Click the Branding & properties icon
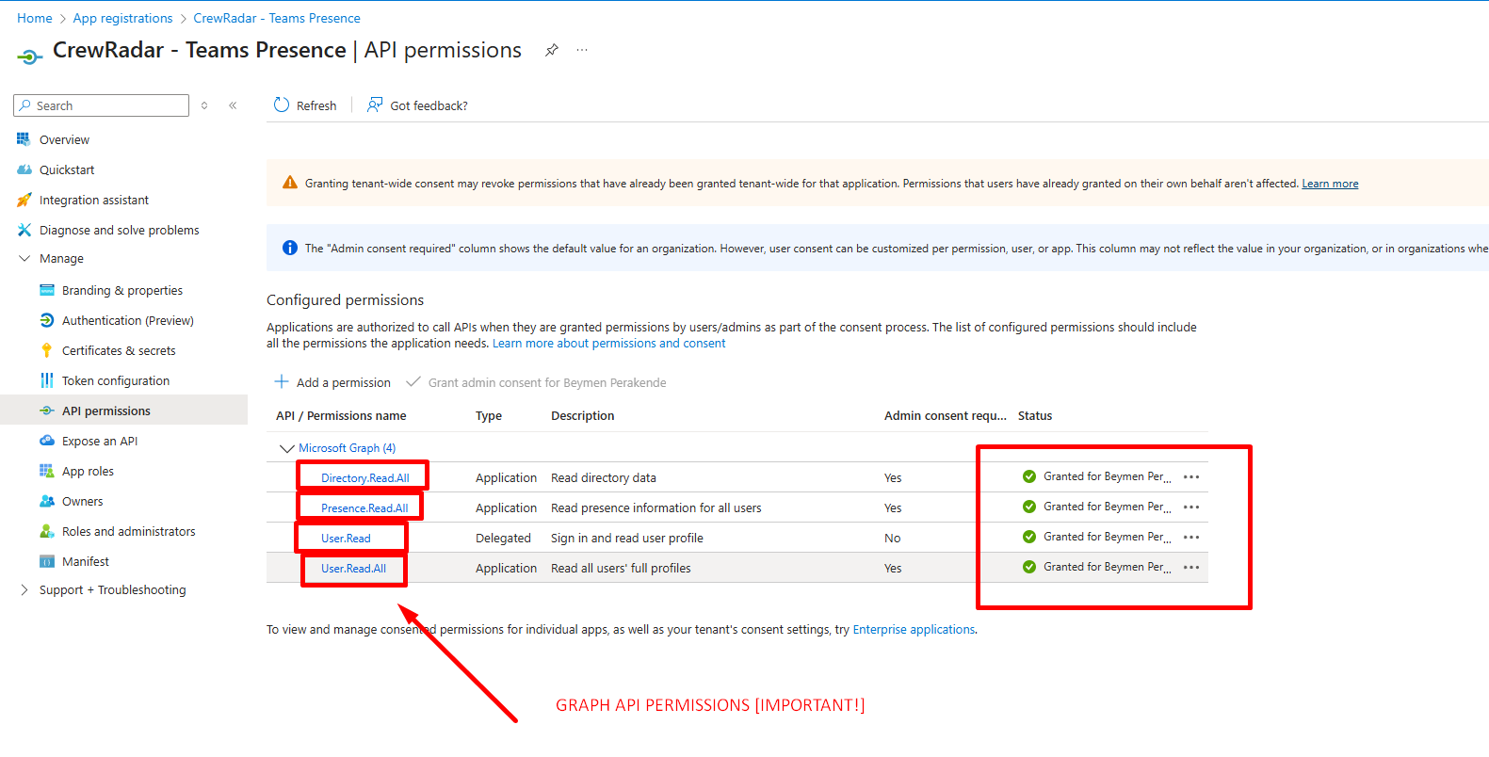The height and width of the screenshot is (757, 1489). coord(46,290)
